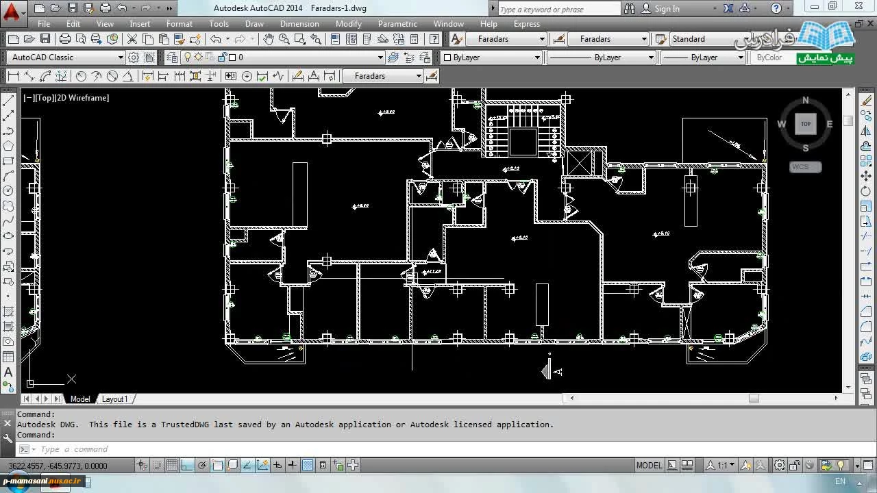Open the ByLayer lineweight dropdown

(703, 58)
